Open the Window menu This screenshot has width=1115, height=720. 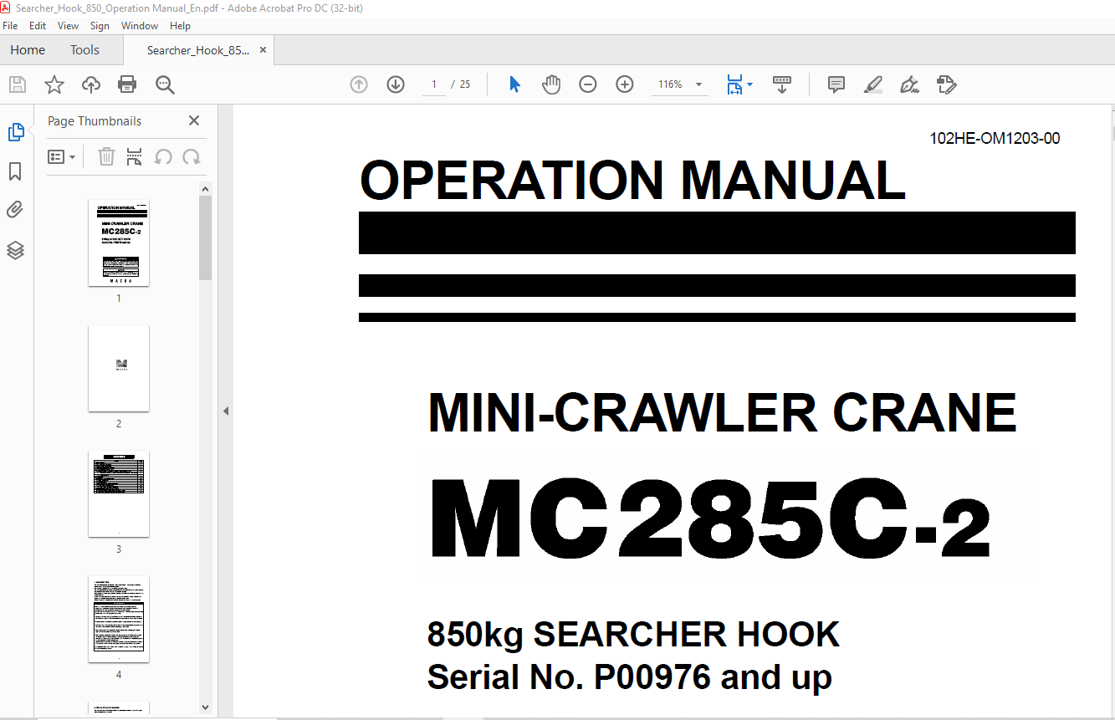click(x=139, y=26)
